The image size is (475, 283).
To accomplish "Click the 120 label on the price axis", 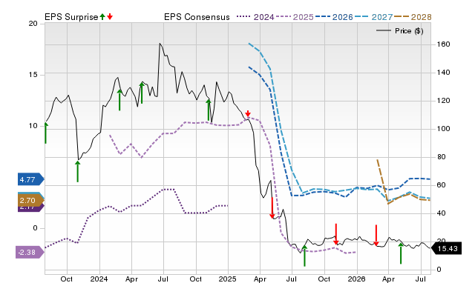I will [x=443, y=101].
